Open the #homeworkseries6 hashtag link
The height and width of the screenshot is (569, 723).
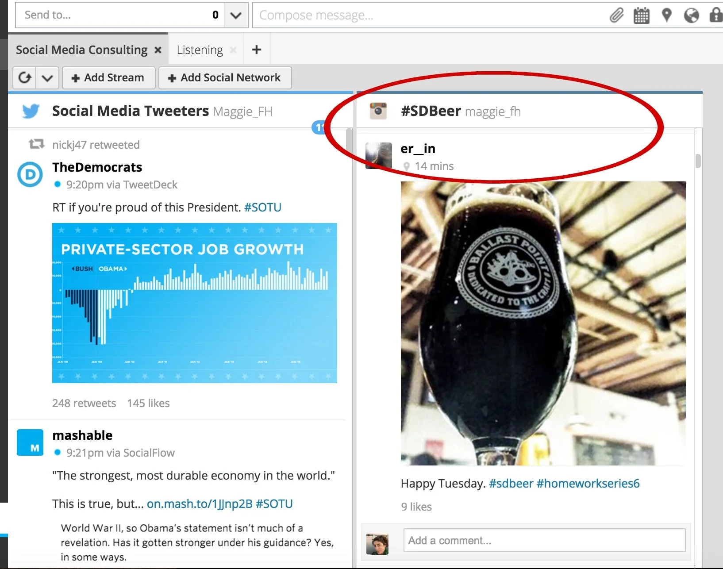coord(588,484)
